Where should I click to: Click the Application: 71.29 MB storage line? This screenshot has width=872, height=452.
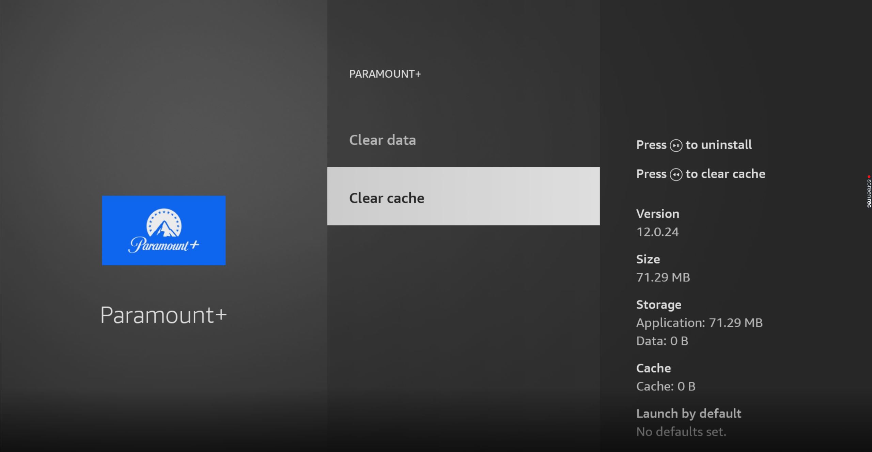tap(699, 323)
